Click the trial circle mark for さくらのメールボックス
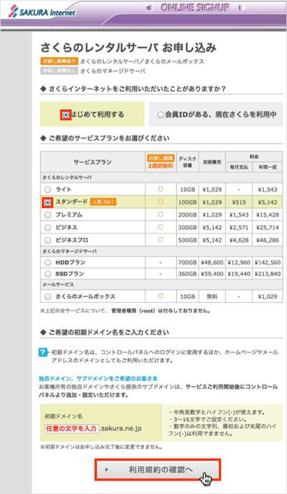 tap(160, 296)
